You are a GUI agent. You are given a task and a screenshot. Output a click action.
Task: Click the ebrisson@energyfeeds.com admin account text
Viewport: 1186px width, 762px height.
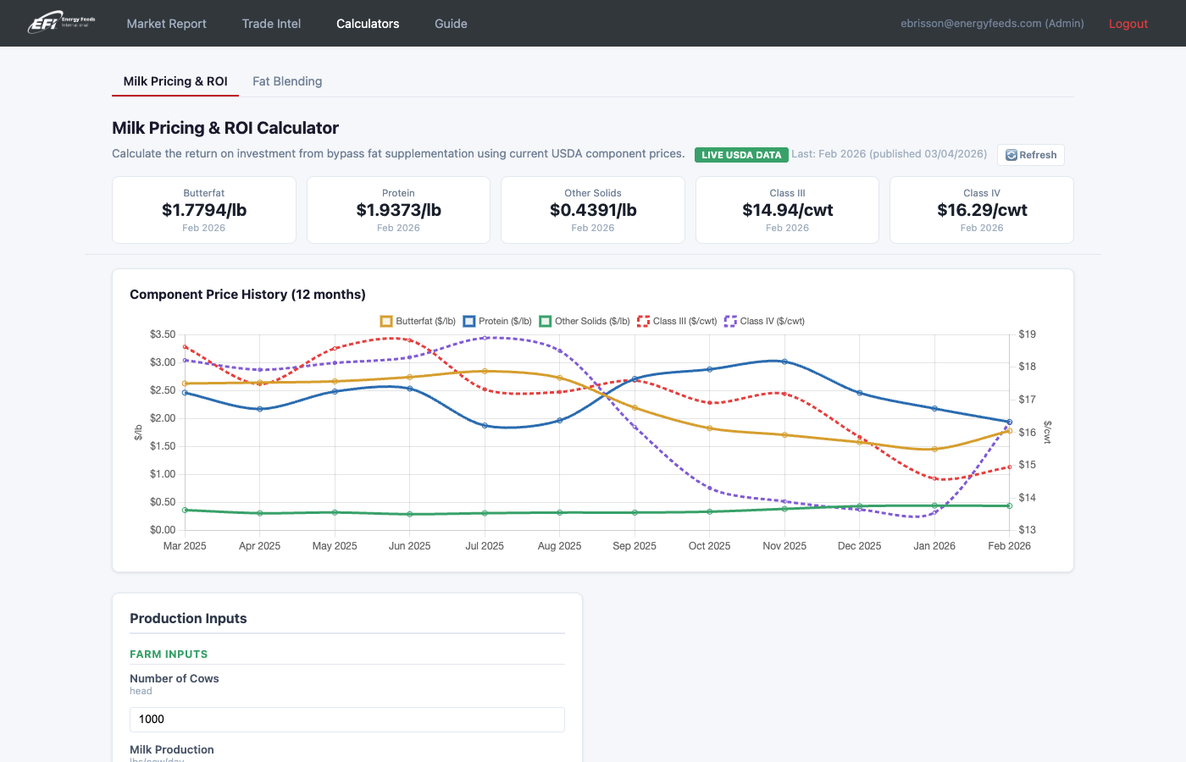(992, 23)
